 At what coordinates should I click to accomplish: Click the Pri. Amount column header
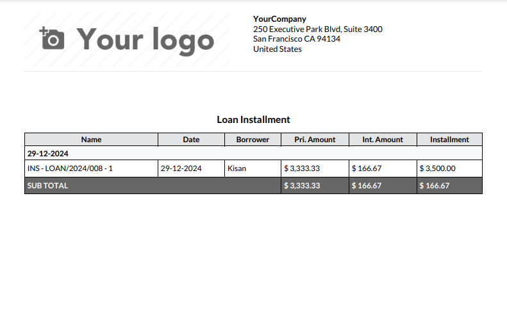pyautogui.click(x=315, y=140)
